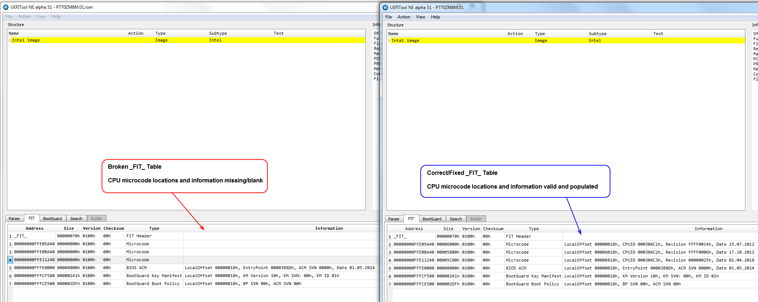
Task: Select address 00000000FFFE0000 in right FIT table
Action: tap(414, 268)
